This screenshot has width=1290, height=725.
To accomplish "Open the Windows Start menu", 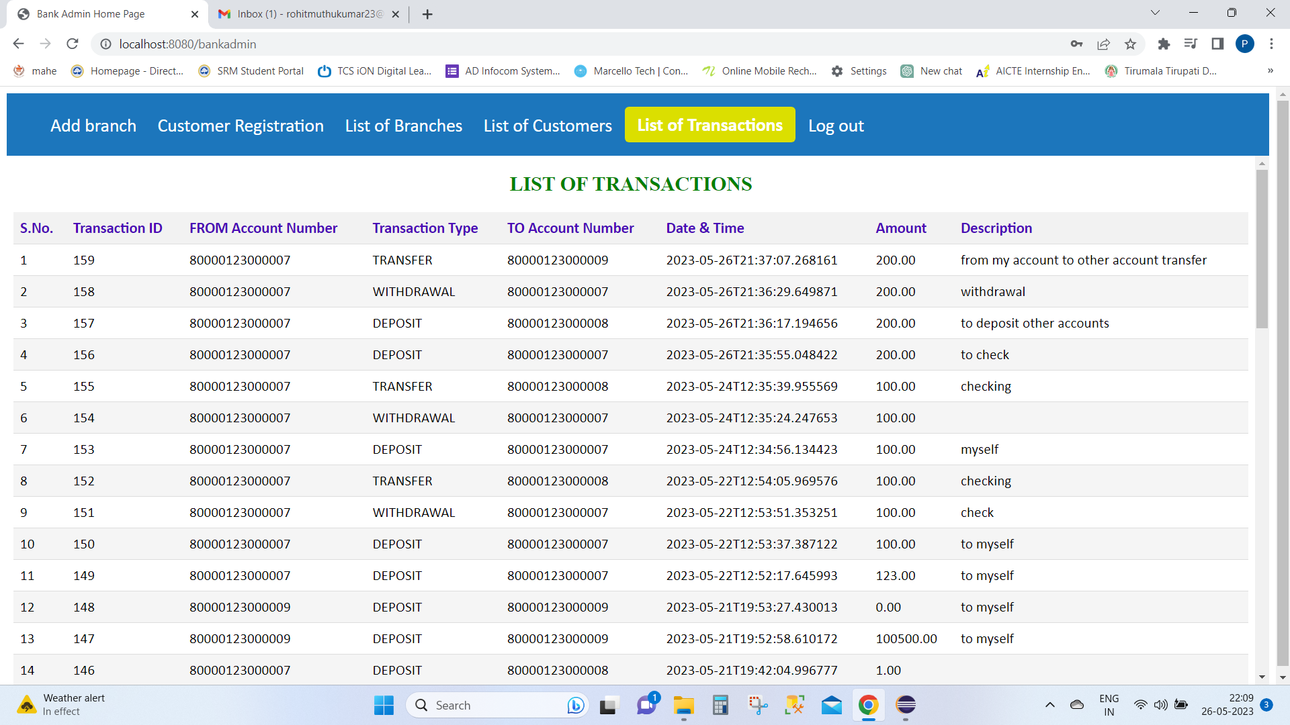I will [383, 705].
